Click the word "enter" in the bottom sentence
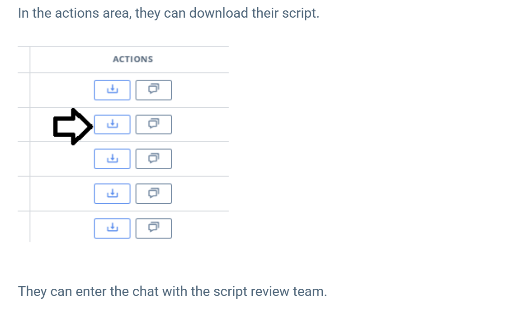Screen dimensions: 524x315 click(x=91, y=291)
